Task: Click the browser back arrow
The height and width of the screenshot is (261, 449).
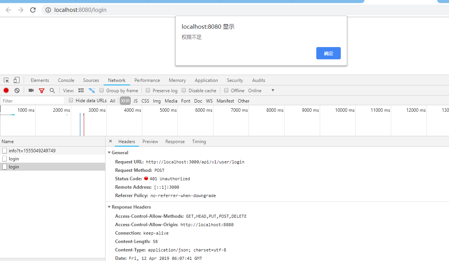Action: coord(8,10)
